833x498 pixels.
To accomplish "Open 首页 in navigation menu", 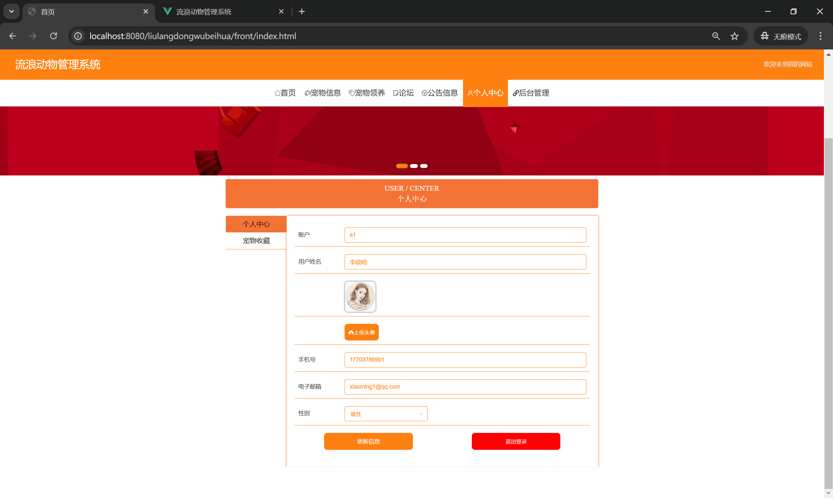I will (x=285, y=93).
